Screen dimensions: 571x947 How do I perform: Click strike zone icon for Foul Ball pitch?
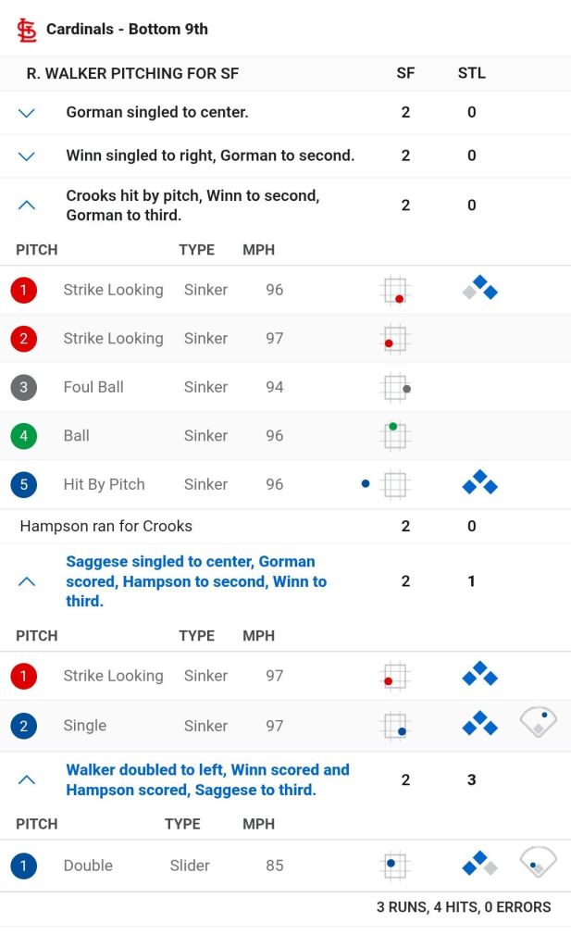pos(396,387)
